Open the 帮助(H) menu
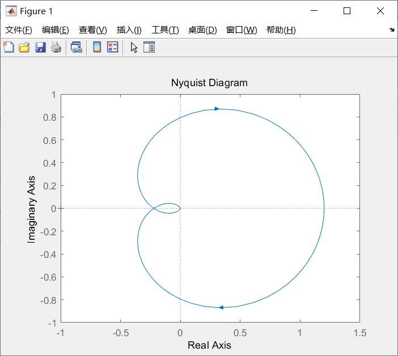This screenshot has height=356, width=398. (281, 30)
